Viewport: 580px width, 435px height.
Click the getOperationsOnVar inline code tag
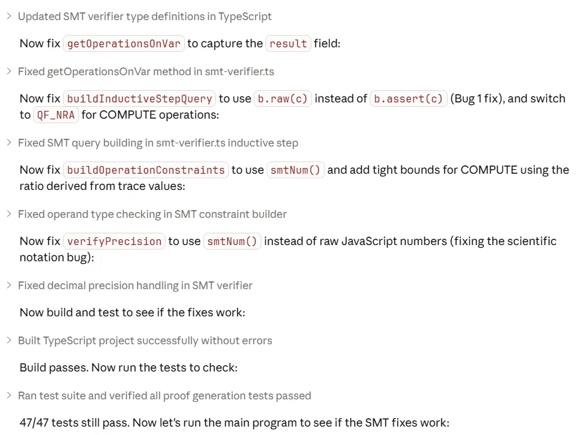pyautogui.click(x=123, y=43)
